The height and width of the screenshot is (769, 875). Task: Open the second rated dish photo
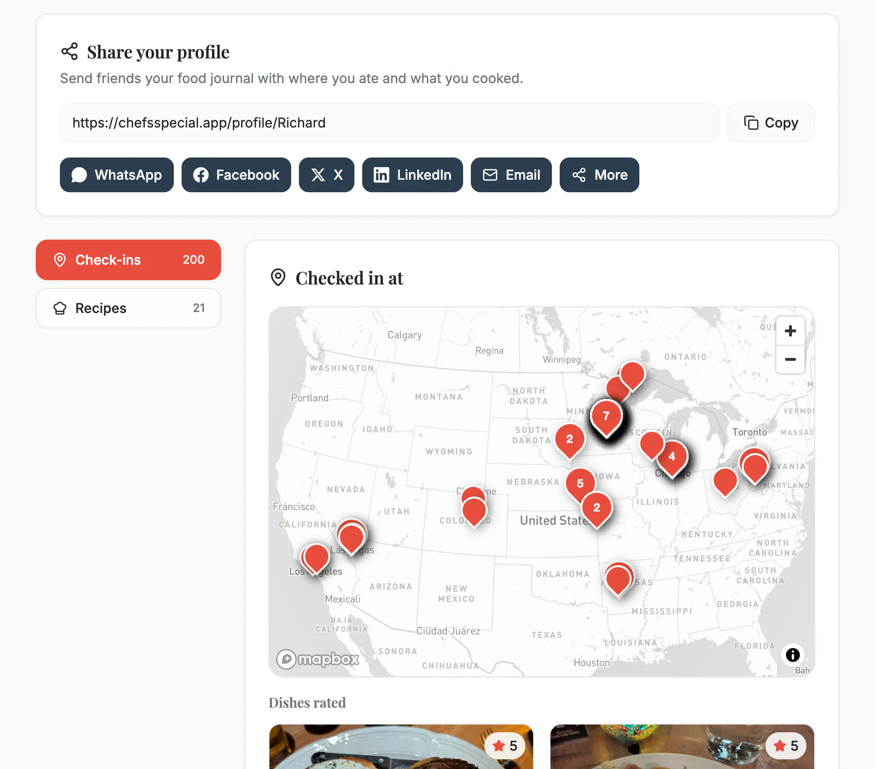click(x=682, y=747)
